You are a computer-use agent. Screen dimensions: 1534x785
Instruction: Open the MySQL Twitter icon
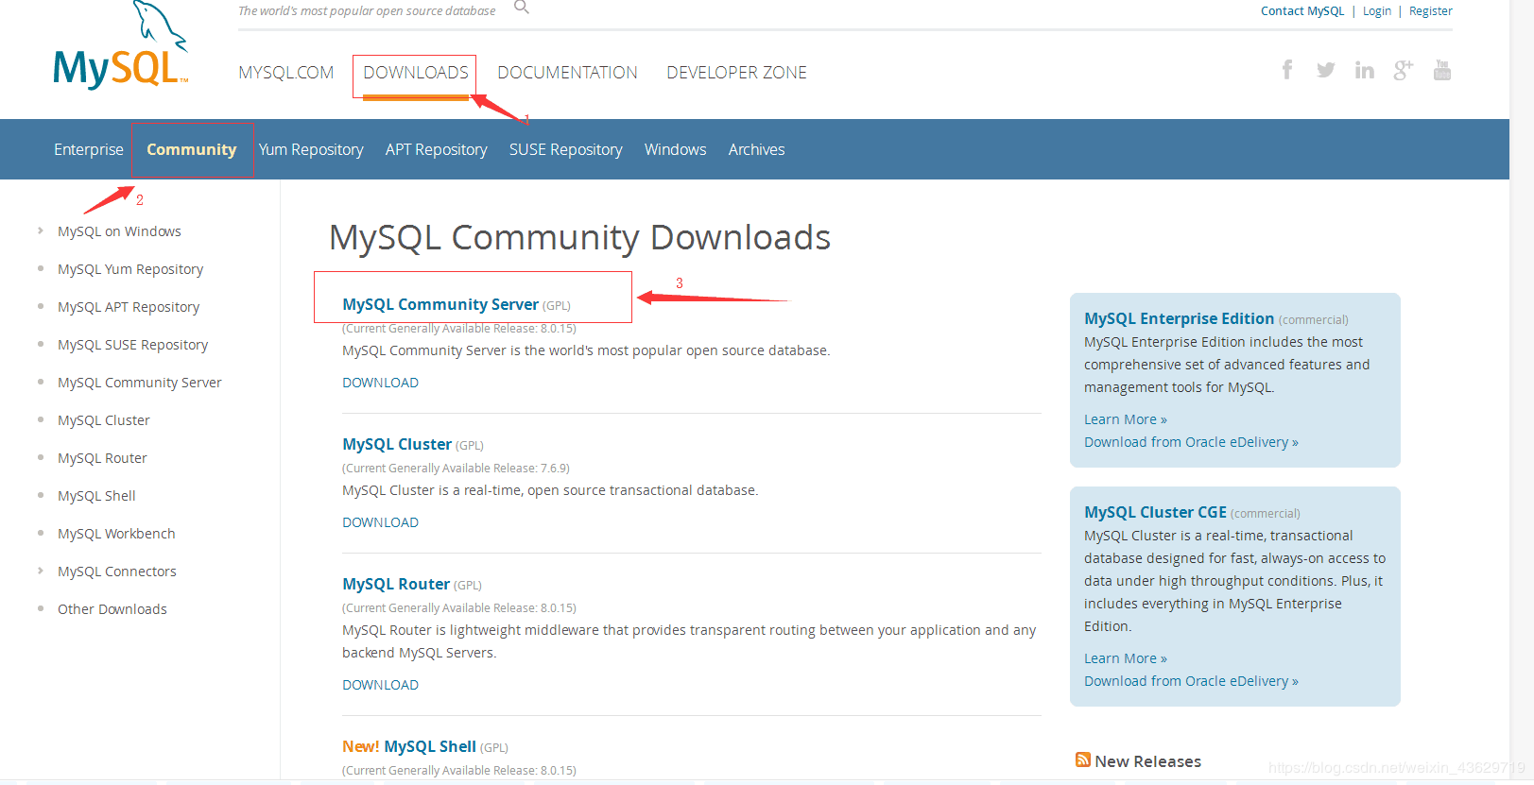pos(1325,70)
